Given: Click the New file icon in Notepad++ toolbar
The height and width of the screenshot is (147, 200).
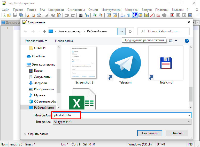Looking at the screenshot, I should click(x=3, y=15).
